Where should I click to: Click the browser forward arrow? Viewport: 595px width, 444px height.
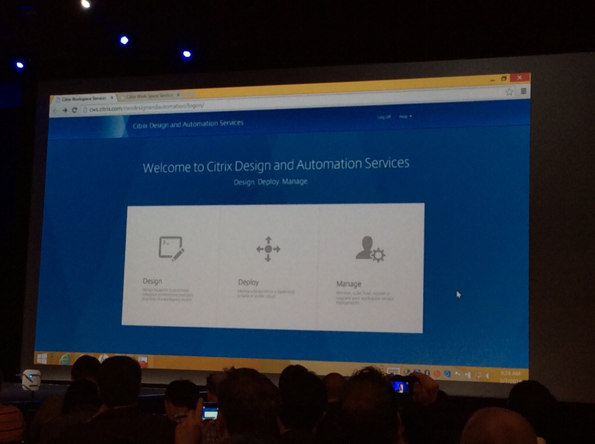[64, 110]
